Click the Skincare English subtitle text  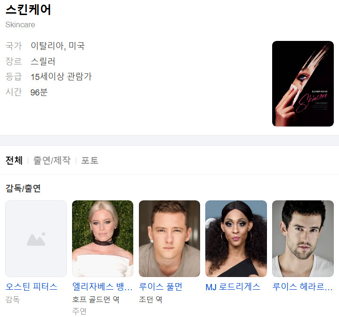click(20, 24)
